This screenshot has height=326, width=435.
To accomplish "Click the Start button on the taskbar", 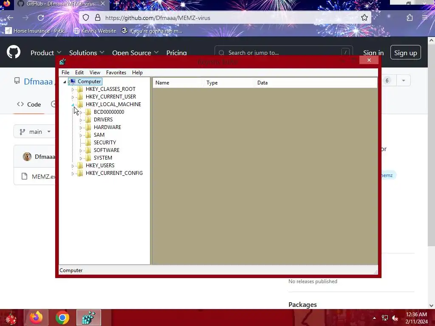I will point(11,318).
